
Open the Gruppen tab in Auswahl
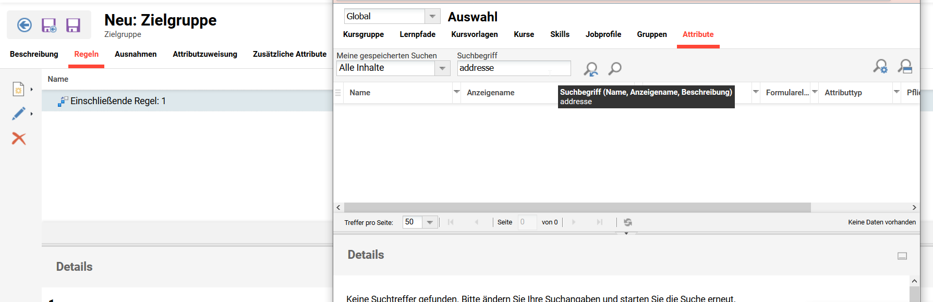point(651,34)
